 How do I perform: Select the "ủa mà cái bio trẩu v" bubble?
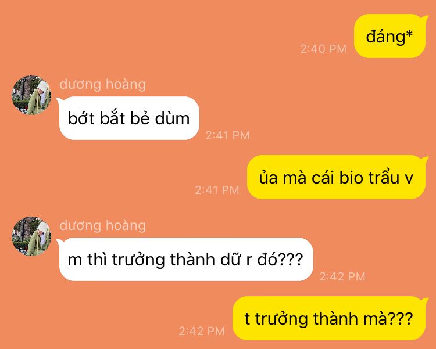point(337,177)
